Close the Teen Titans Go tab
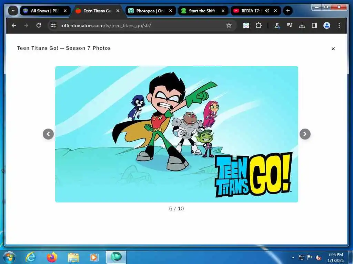353x264 pixels. pyautogui.click(x=118, y=11)
